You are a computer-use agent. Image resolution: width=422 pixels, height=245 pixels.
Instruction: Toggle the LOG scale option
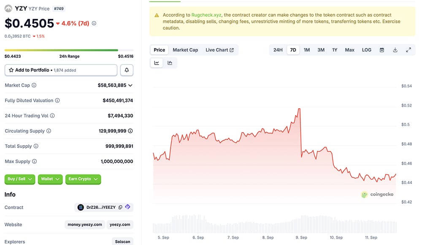coord(367,50)
